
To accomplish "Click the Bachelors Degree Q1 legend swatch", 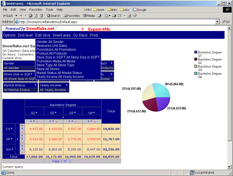I will pos(196,52).
